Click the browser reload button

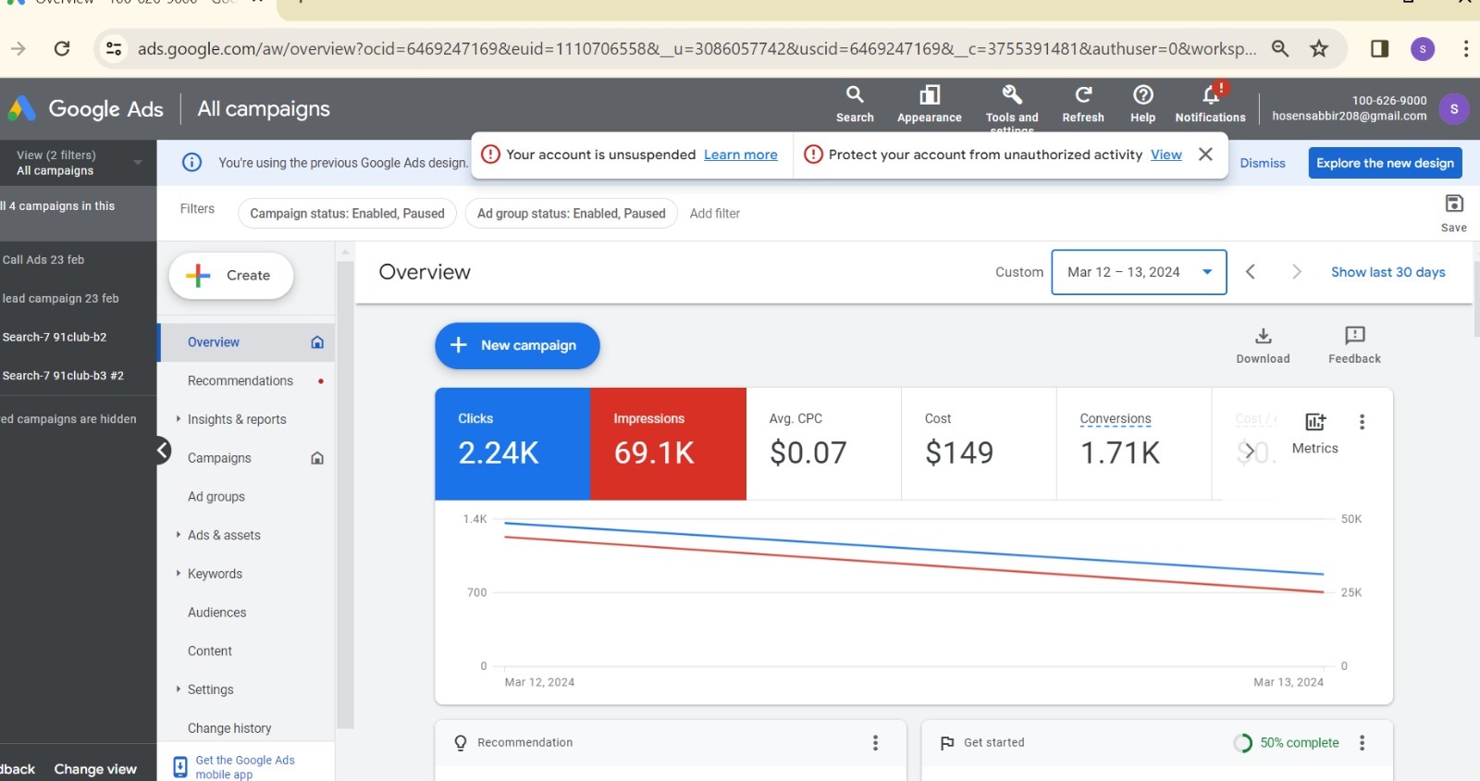click(x=62, y=48)
